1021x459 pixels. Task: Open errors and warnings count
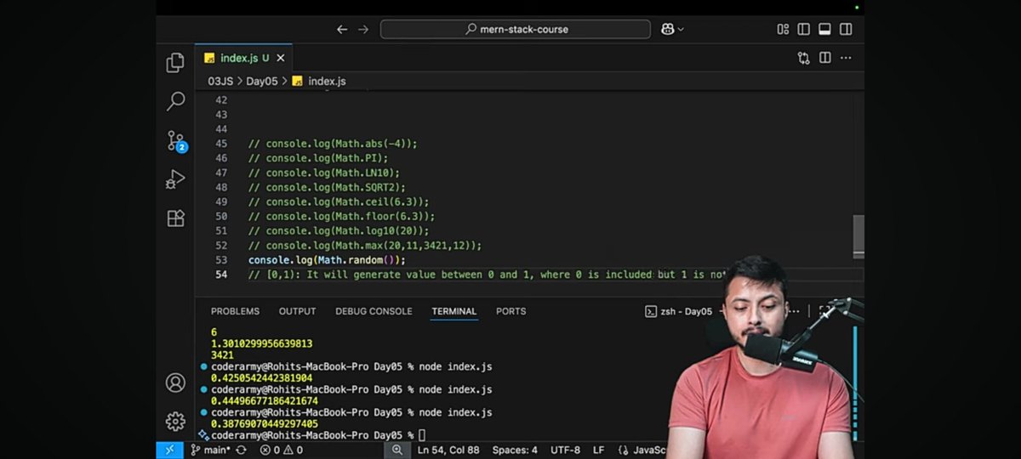point(282,450)
